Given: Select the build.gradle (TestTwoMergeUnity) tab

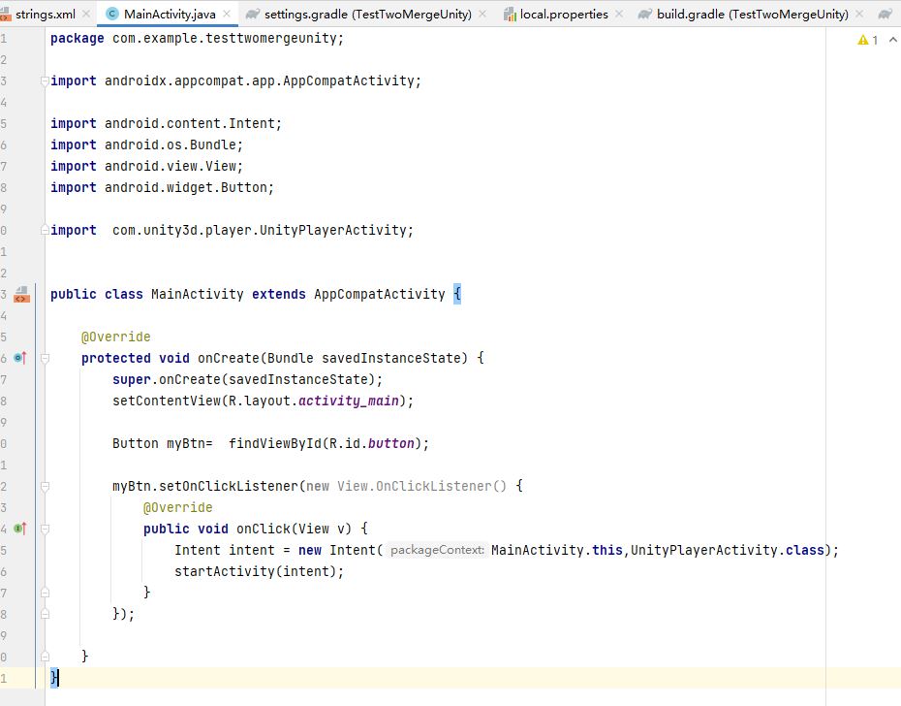Looking at the screenshot, I should (x=751, y=15).
